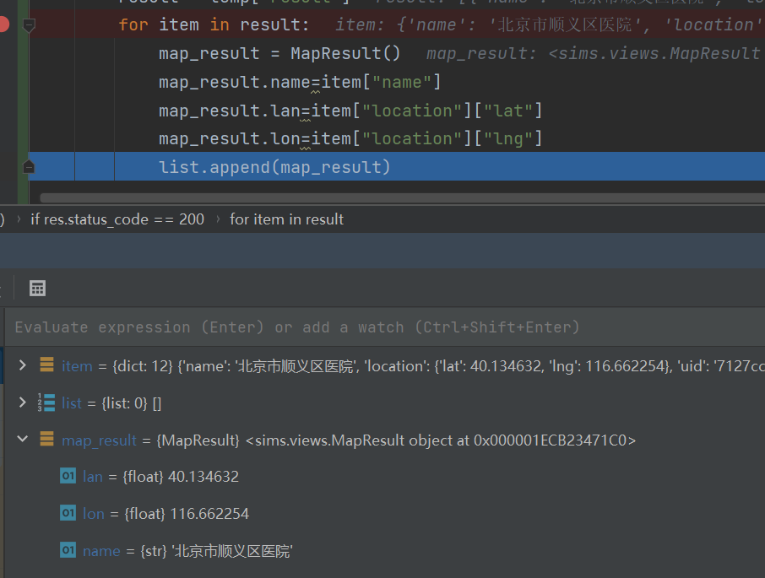
Task: Open the view-as-table calculator icon in debugger
Action: [x=37, y=288]
